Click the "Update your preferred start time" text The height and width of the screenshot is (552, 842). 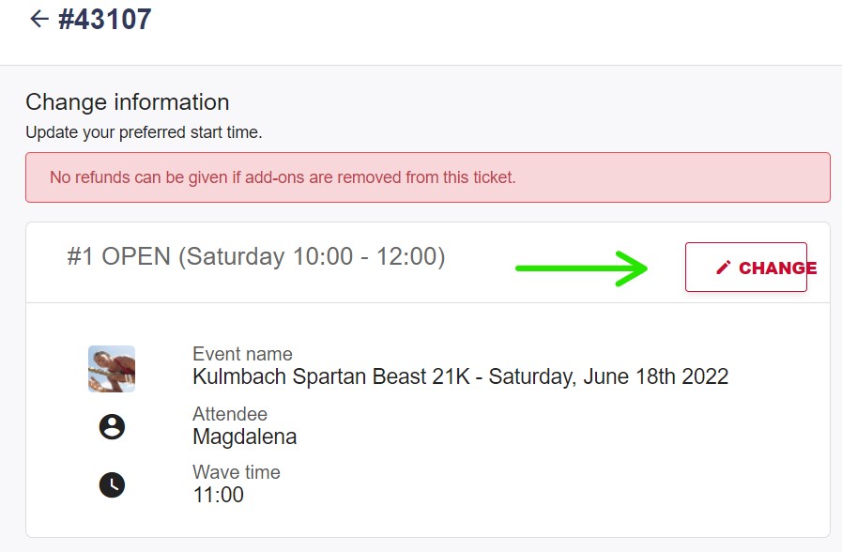pos(144,132)
